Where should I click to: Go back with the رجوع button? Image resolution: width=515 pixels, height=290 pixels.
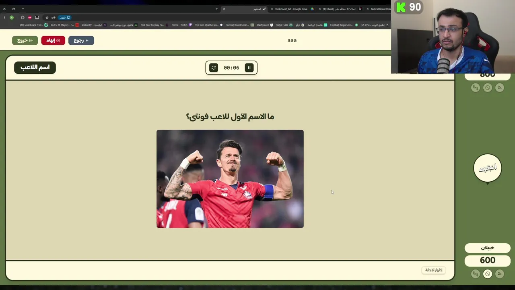point(81,40)
